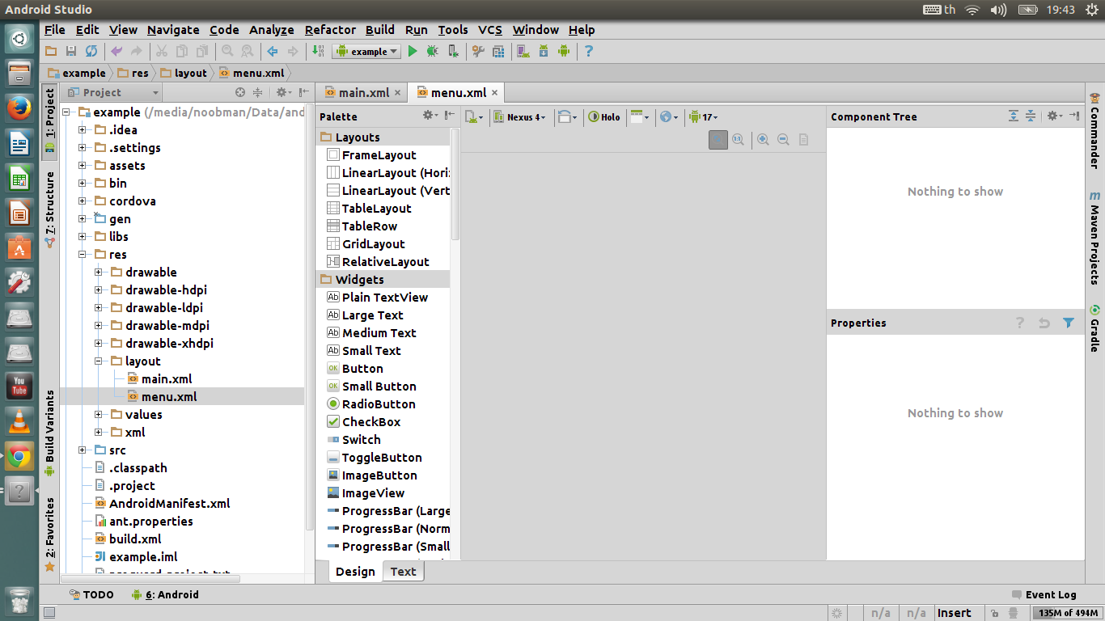This screenshot has height=621, width=1105.
Task: Expand the src folder node
Action: [x=83, y=450]
